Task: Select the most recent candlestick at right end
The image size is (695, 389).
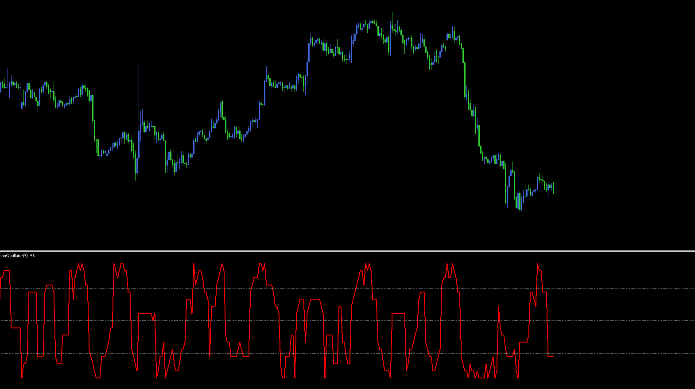Action: (553, 187)
